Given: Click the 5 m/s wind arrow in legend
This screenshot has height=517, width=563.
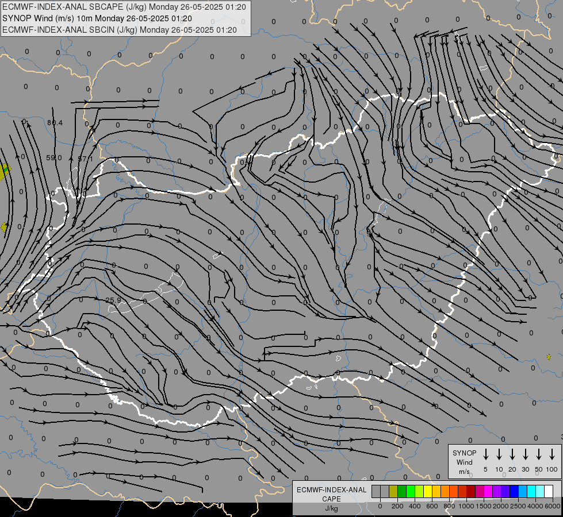Looking at the screenshot, I should [485, 454].
